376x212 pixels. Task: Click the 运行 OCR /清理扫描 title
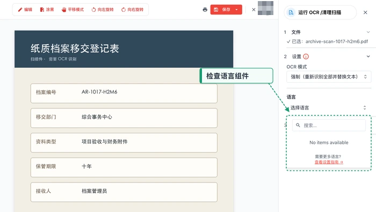(x=320, y=12)
